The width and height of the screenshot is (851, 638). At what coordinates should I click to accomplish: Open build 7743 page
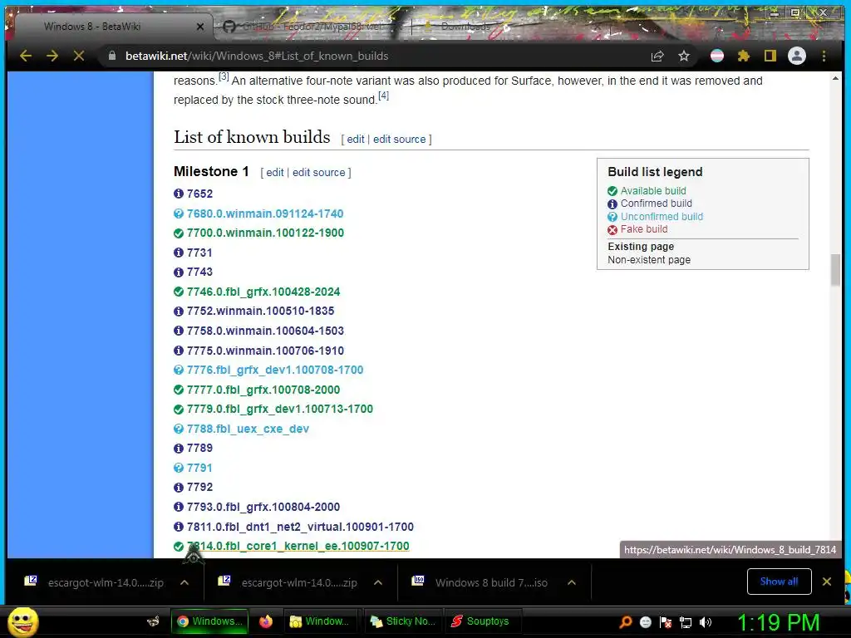pyautogui.click(x=199, y=272)
